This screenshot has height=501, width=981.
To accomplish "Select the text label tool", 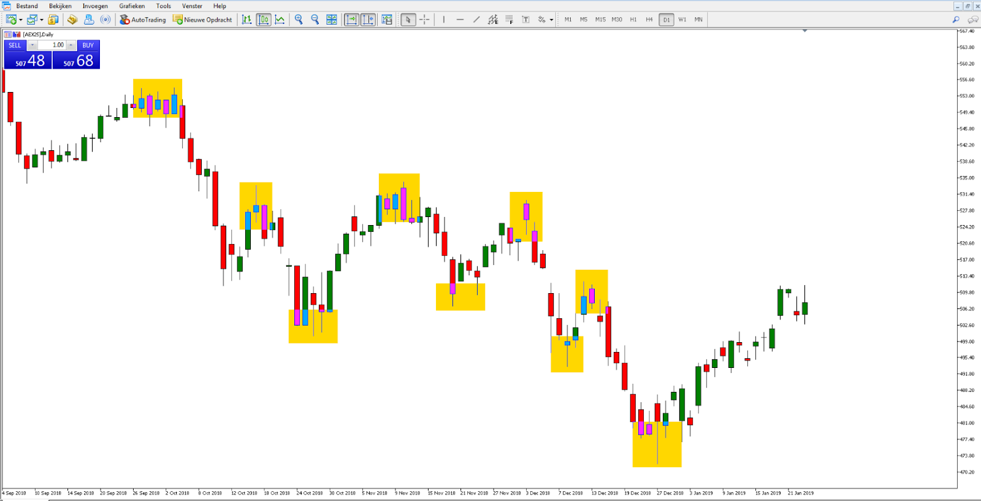I will coord(525,20).
